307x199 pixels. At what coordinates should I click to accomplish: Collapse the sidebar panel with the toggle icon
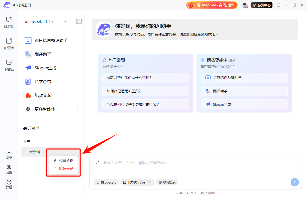pos(79,21)
